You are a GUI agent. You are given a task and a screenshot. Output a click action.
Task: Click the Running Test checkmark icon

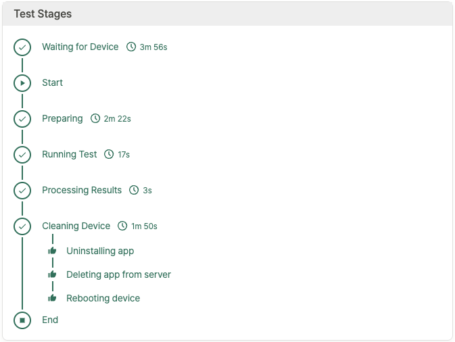point(22,155)
